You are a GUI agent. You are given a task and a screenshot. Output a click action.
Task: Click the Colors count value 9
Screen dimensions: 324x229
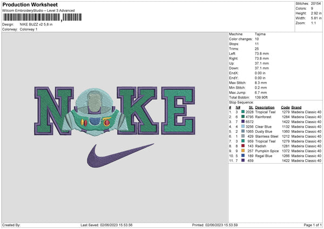point(312,9)
